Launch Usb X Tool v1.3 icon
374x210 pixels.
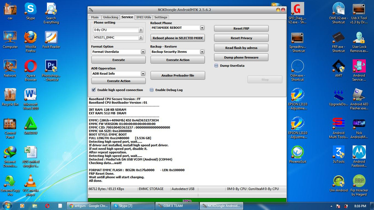(x=359, y=13)
